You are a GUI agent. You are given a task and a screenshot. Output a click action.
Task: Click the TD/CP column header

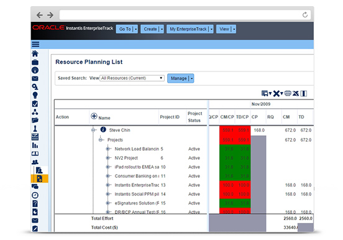point(242,117)
